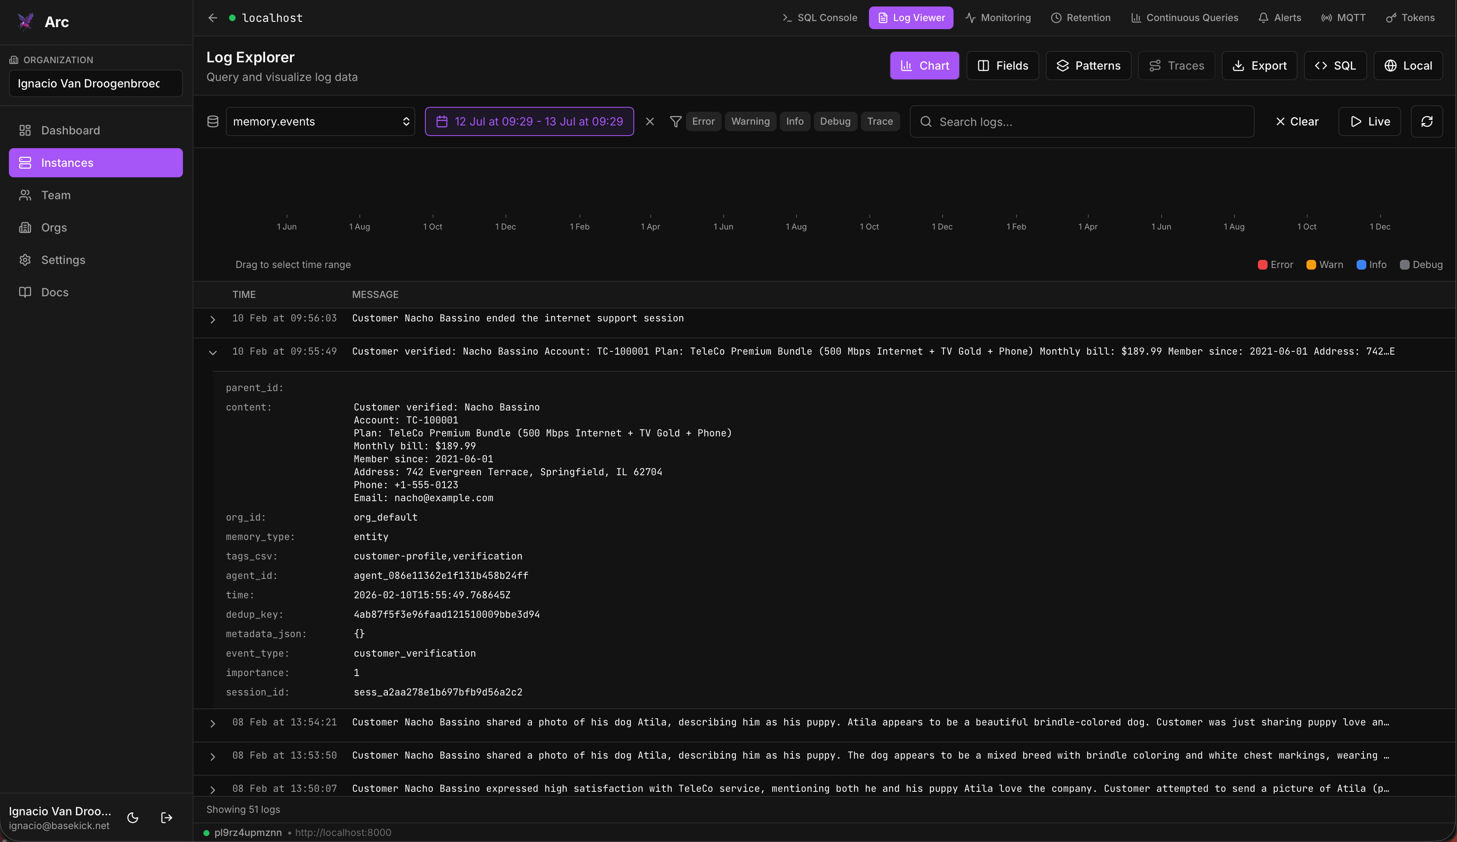Click the user email ignacio@basekick.net

(59, 825)
